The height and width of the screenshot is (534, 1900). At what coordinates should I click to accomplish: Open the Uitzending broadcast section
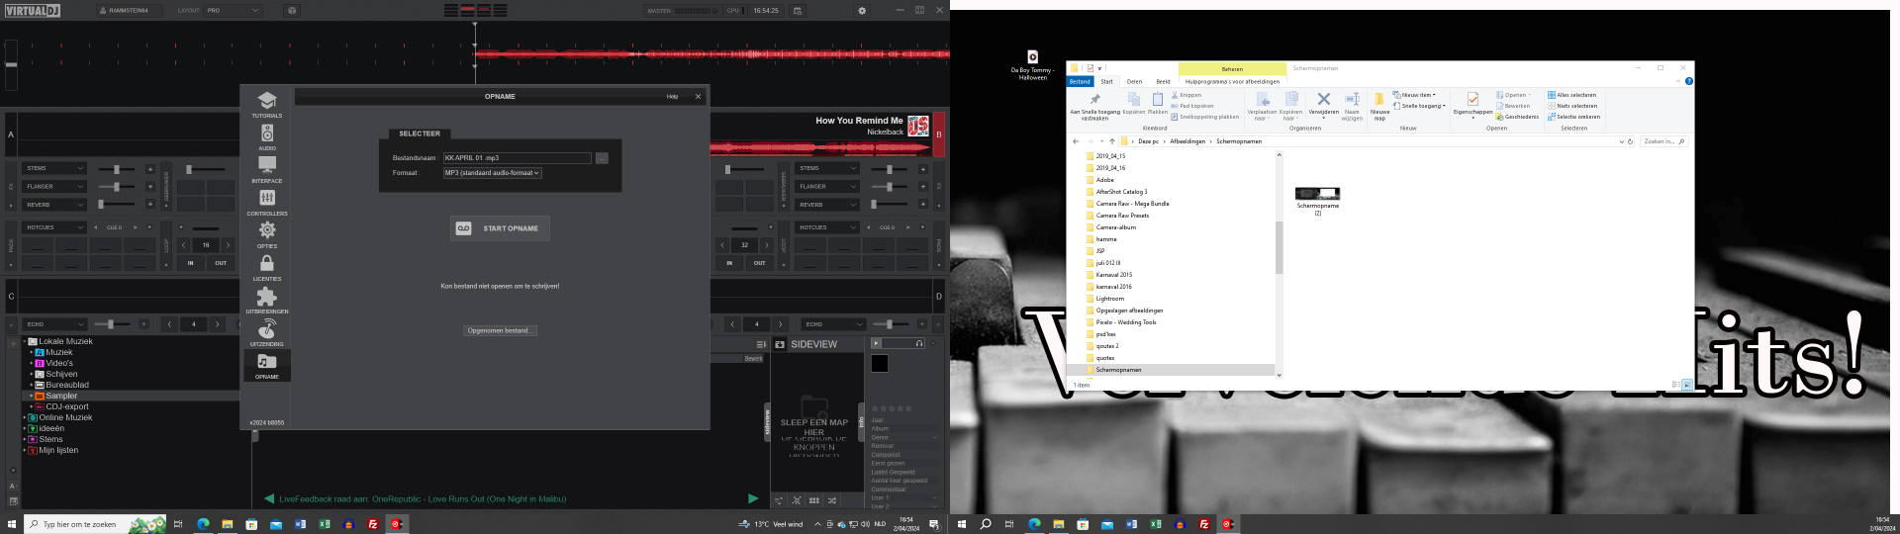[267, 333]
